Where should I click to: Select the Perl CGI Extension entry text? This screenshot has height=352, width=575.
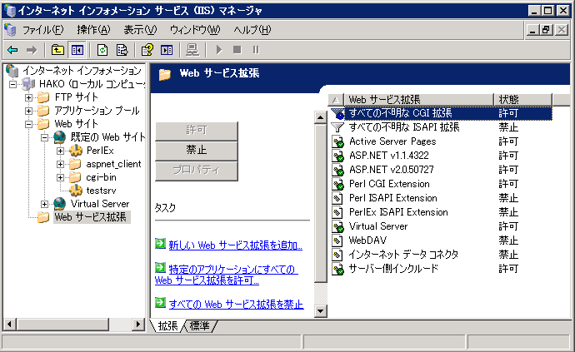click(x=389, y=184)
